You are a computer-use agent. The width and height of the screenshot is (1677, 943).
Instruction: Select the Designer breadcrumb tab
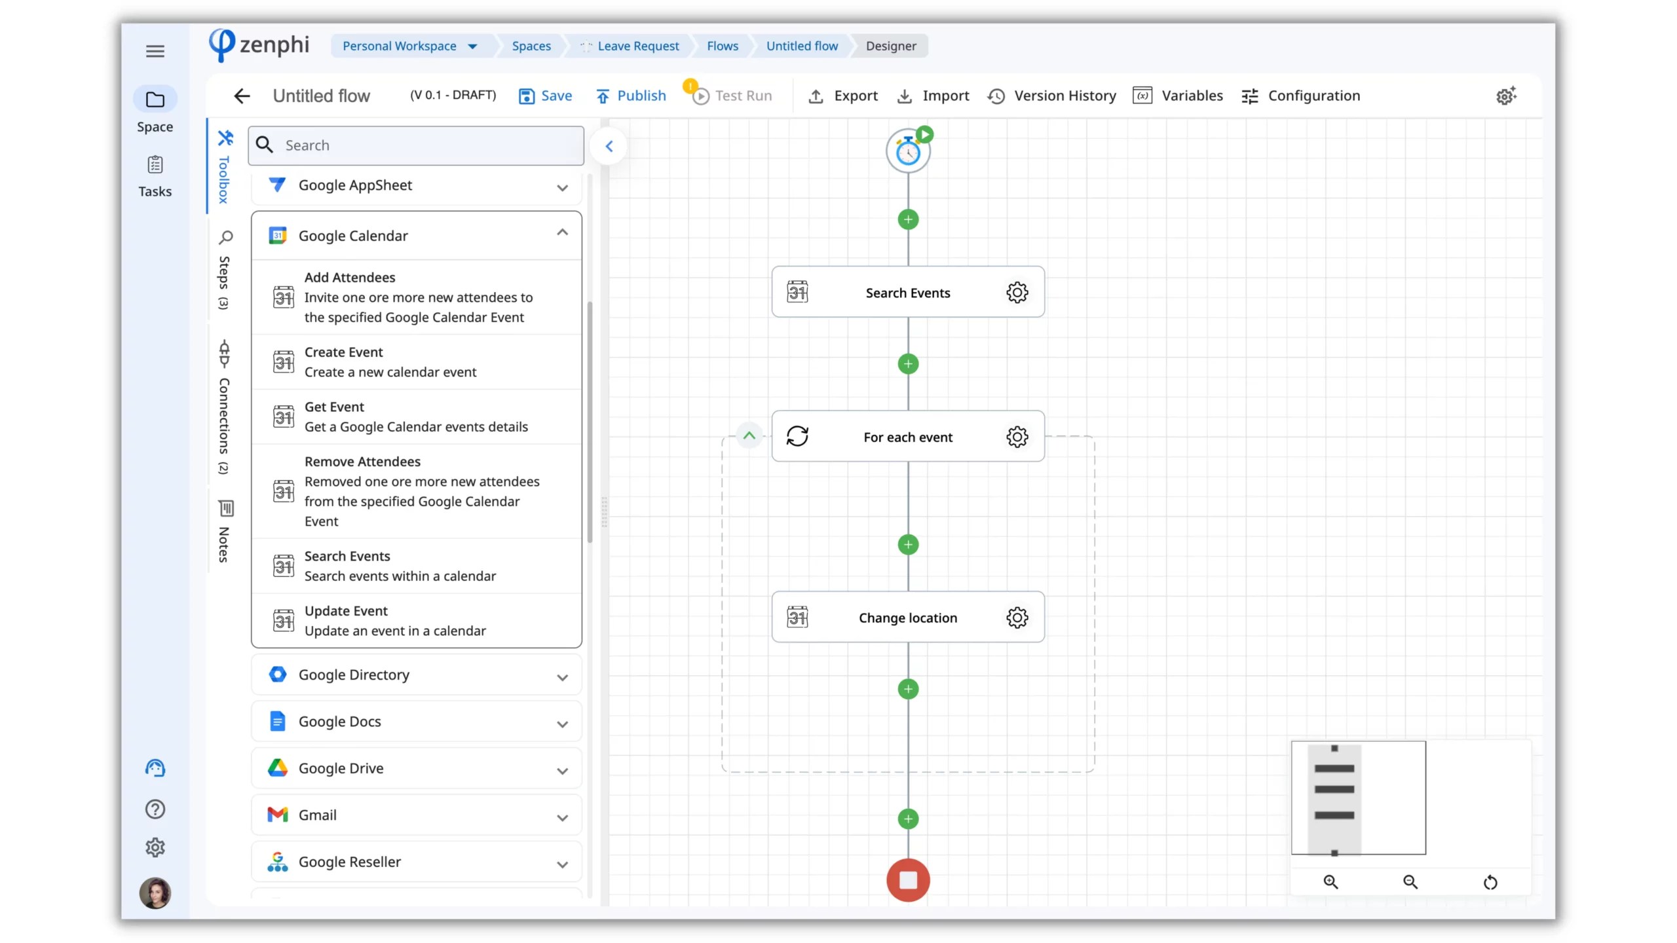point(891,46)
